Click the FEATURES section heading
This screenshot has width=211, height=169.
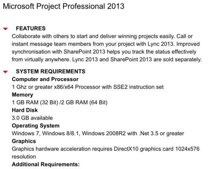pyautogui.click(x=31, y=28)
